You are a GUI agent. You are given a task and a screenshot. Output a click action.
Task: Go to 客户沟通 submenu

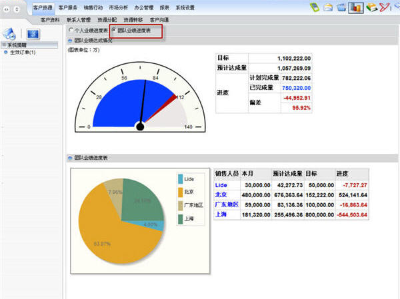[x=159, y=20]
